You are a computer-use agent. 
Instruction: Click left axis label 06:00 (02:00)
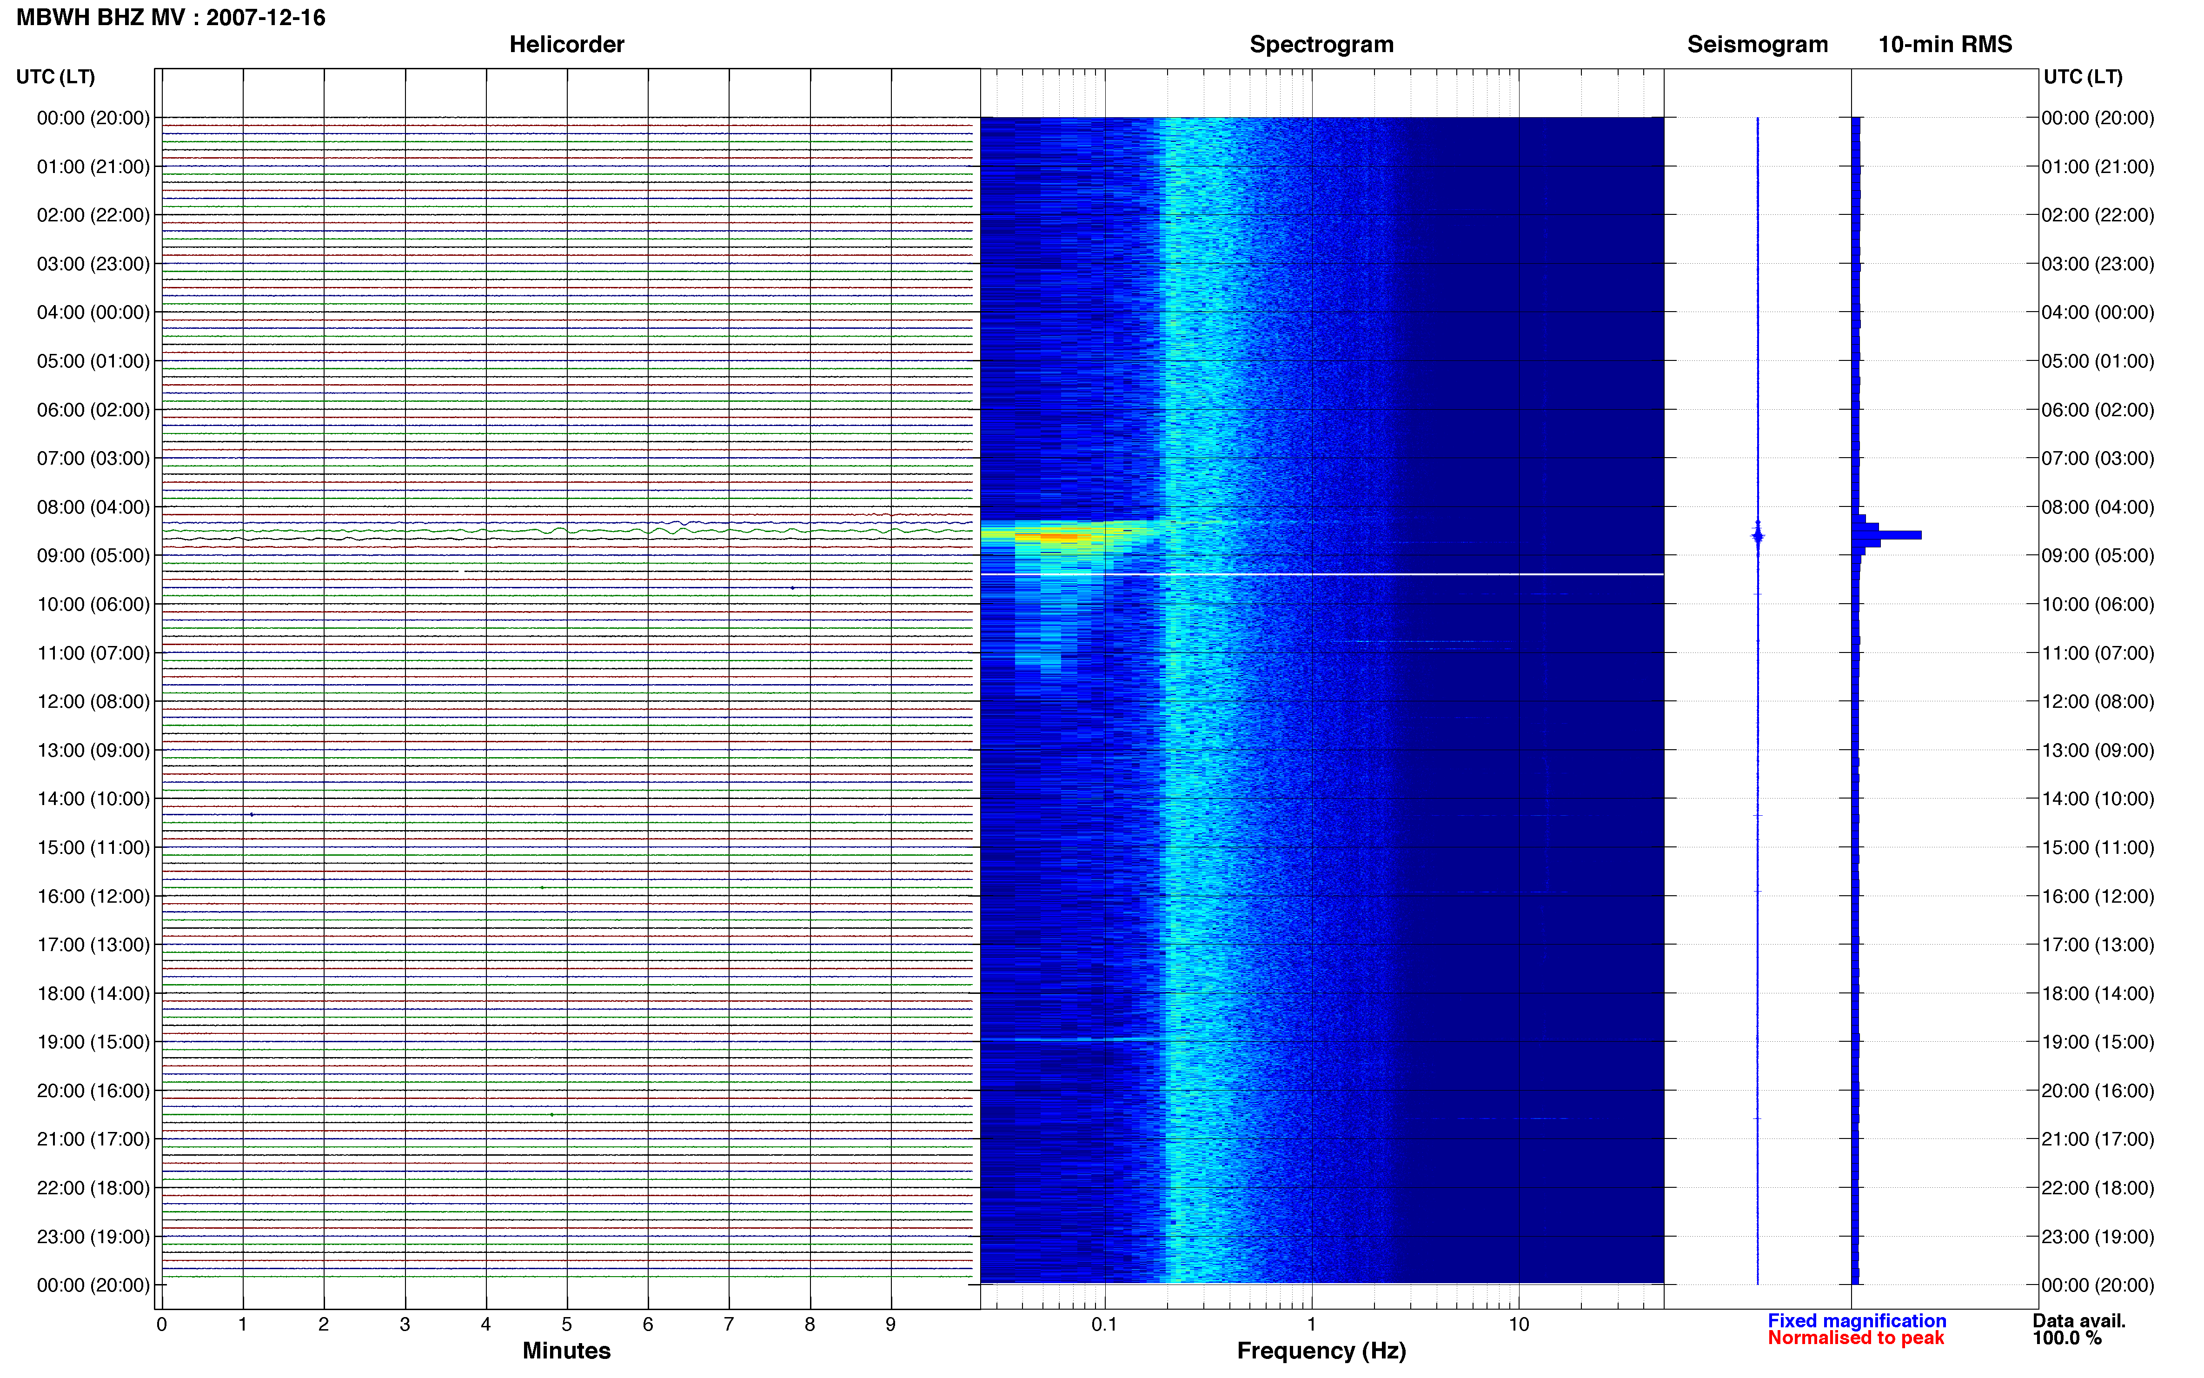(x=93, y=410)
